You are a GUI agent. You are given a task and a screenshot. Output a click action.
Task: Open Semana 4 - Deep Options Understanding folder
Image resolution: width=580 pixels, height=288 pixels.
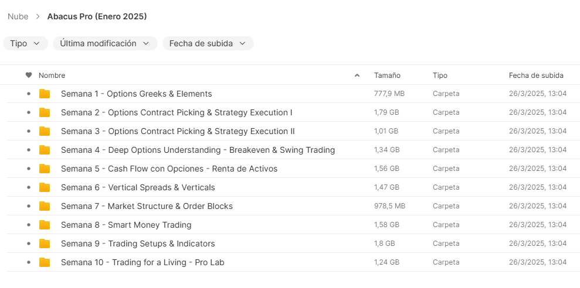point(198,150)
